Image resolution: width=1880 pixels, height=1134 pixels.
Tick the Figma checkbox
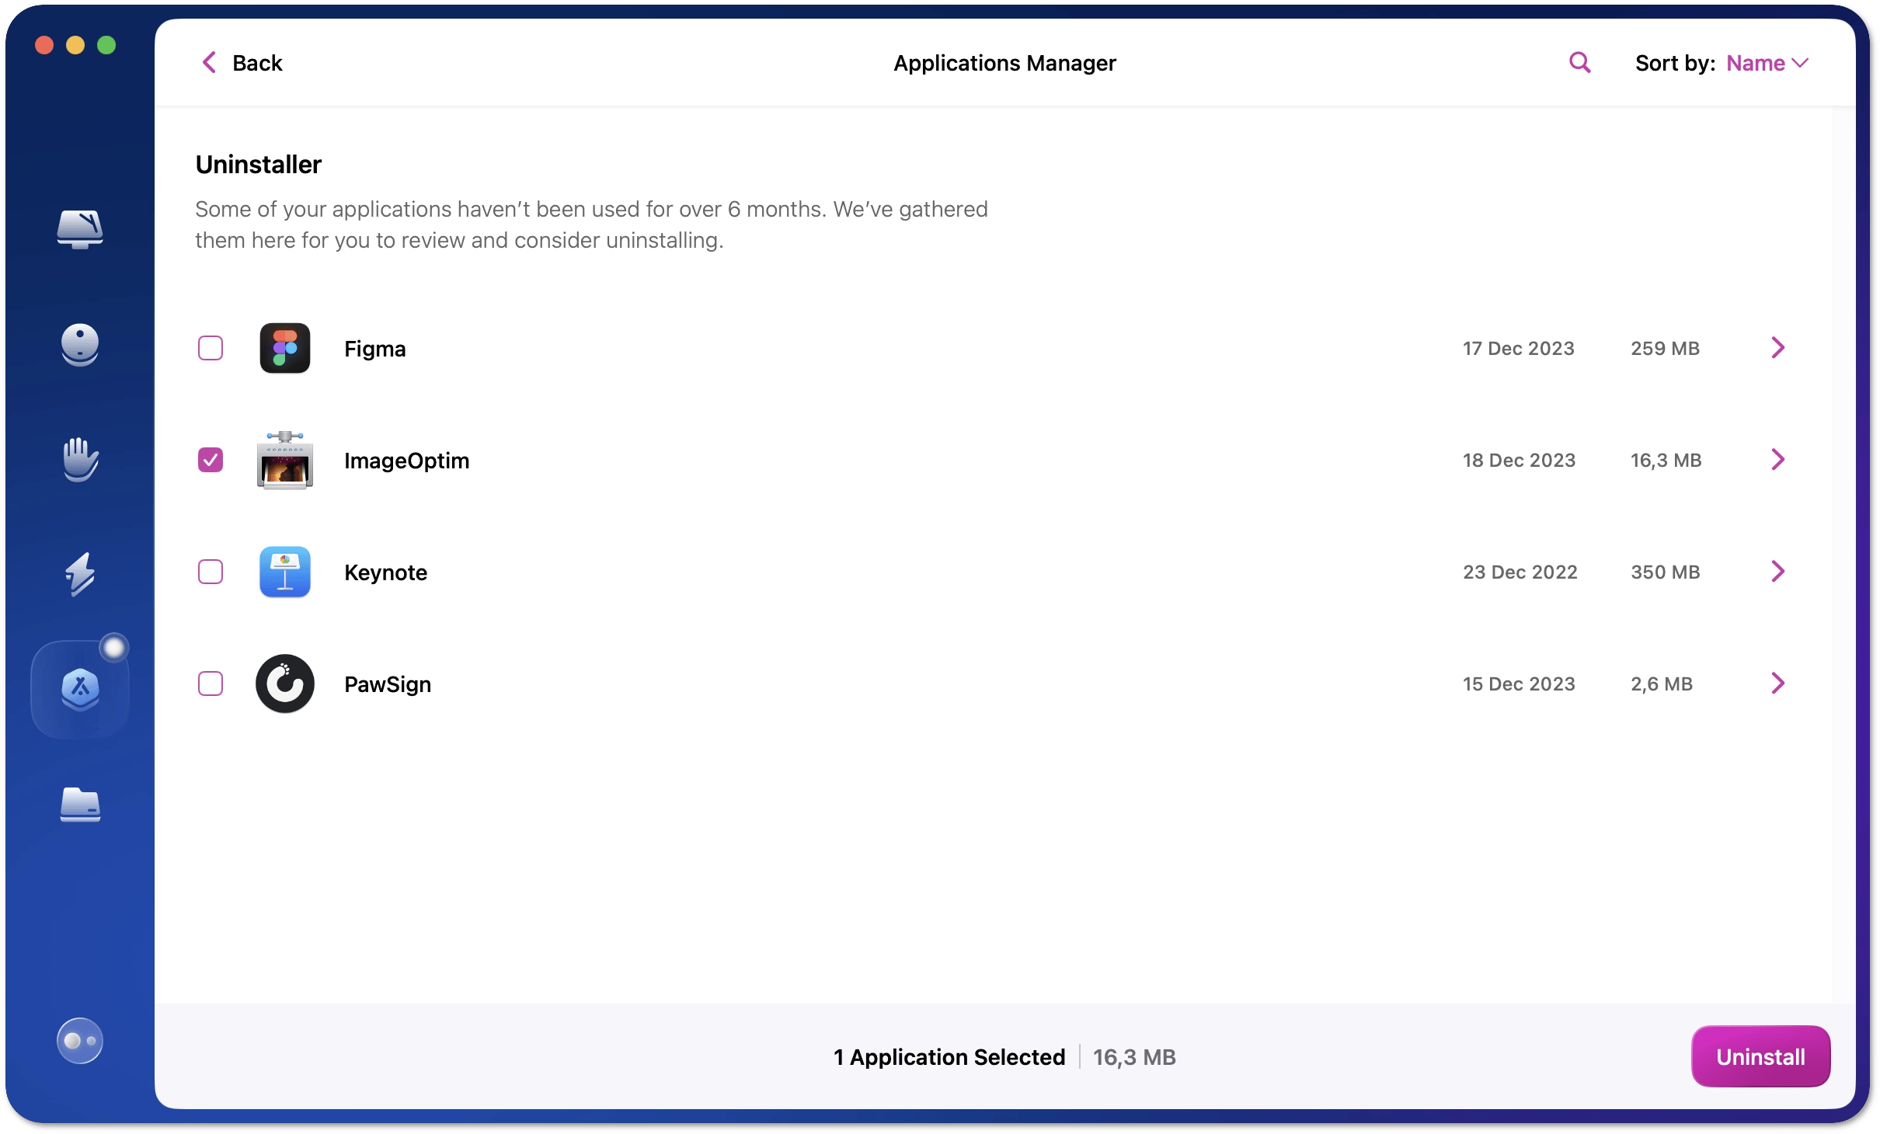[211, 348]
